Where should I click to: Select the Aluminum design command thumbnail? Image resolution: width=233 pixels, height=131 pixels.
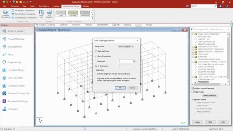[85, 14]
